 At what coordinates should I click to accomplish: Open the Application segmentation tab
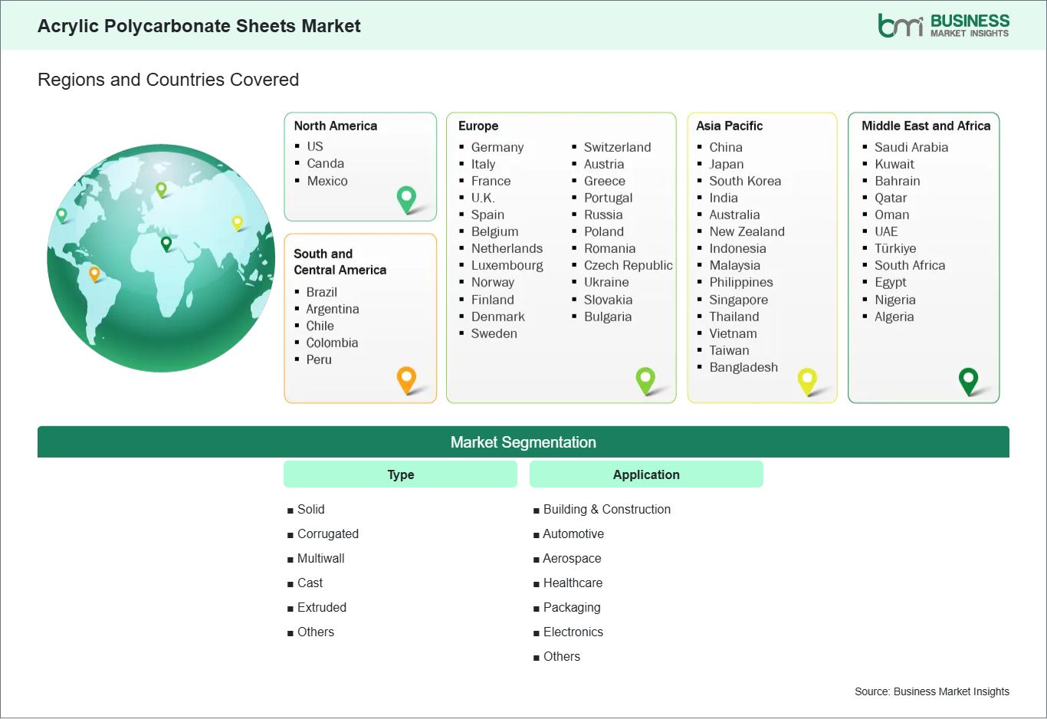(646, 474)
